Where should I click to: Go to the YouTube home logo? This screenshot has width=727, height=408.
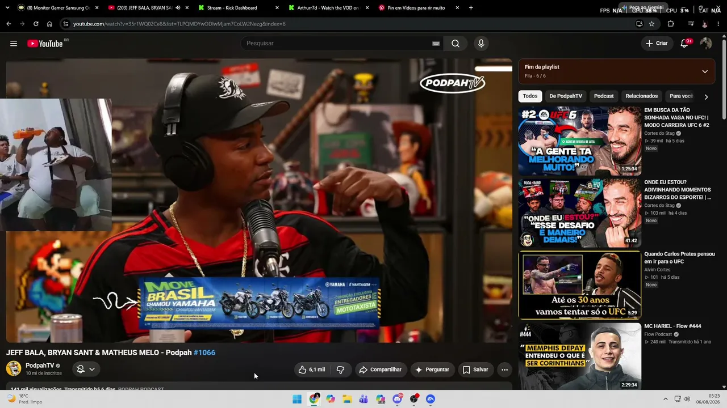click(x=45, y=44)
